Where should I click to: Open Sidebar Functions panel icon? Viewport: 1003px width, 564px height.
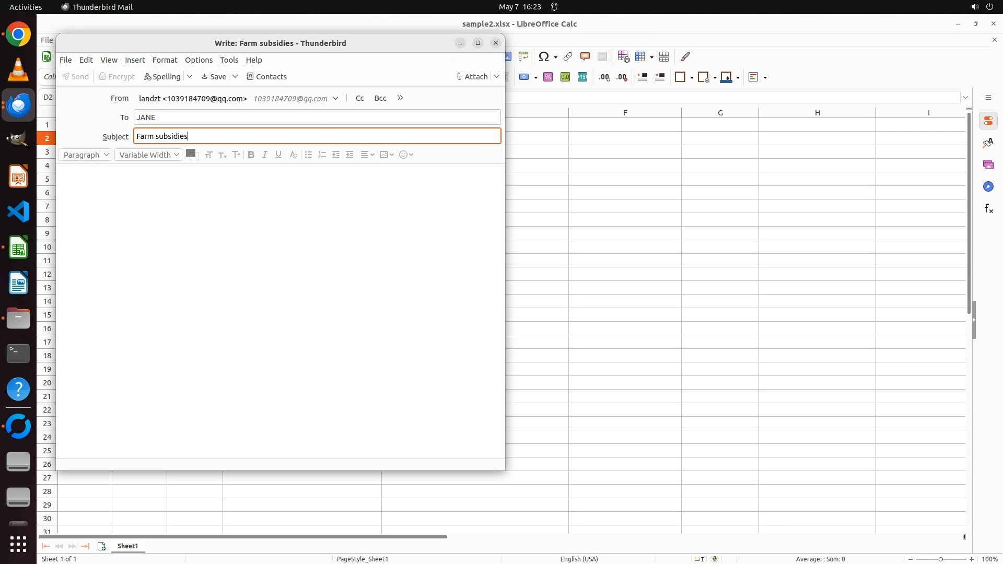[x=988, y=209]
